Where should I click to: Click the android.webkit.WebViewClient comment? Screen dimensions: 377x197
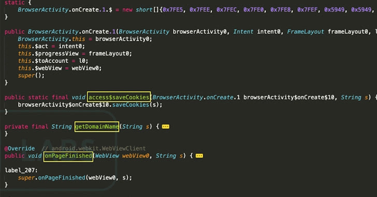coord(94,148)
